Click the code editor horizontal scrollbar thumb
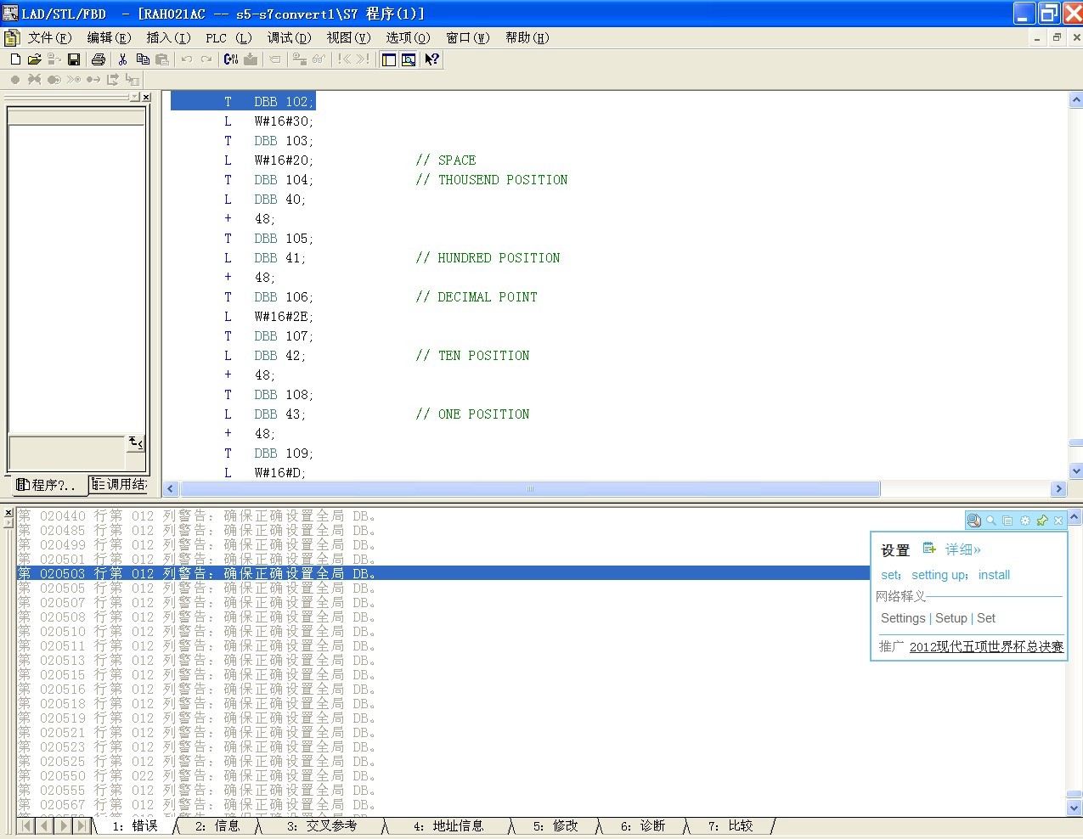This screenshot has width=1083, height=839. [x=530, y=489]
